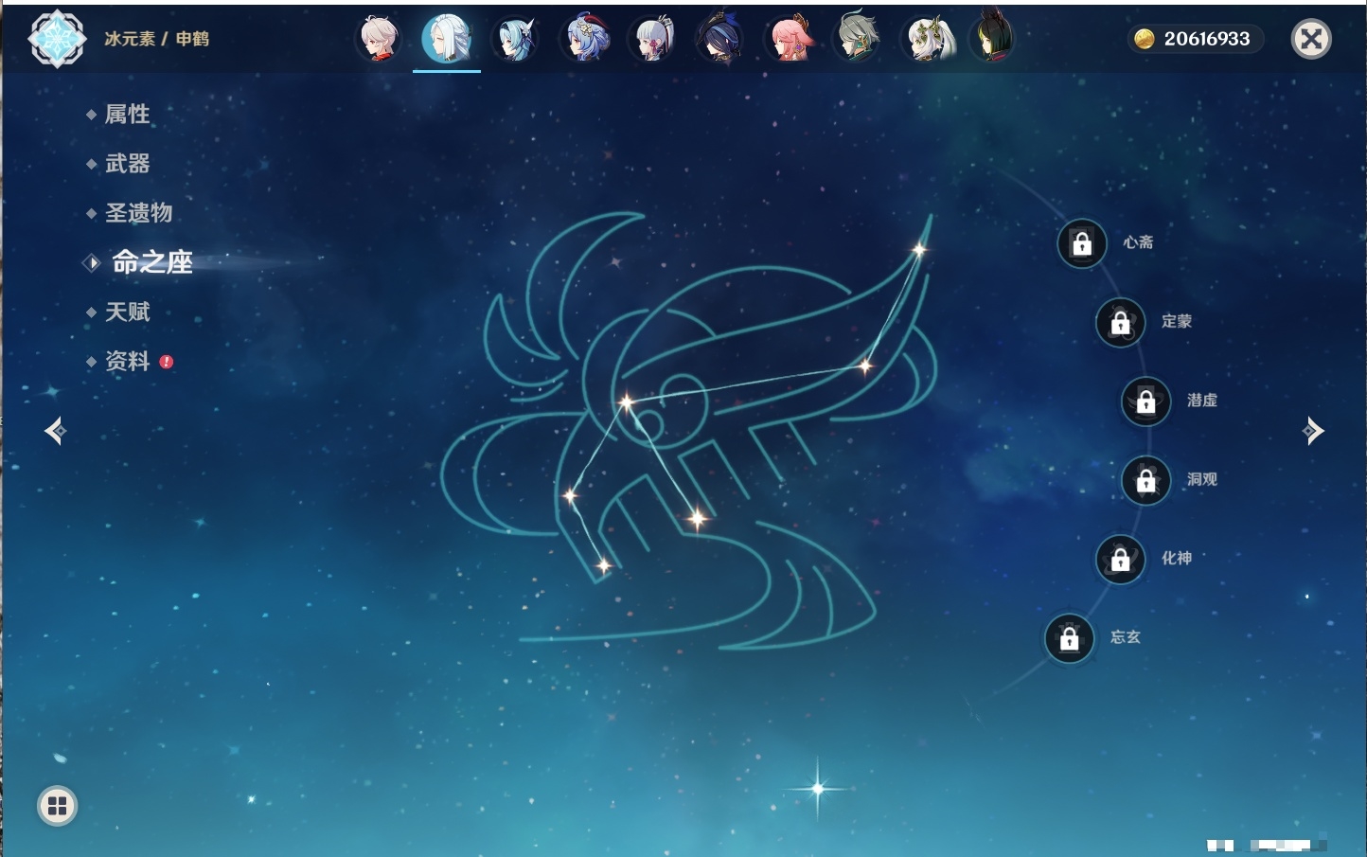Switch to the dark navy hat character avatar
This screenshot has height=857, width=1367.
(721, 39)
